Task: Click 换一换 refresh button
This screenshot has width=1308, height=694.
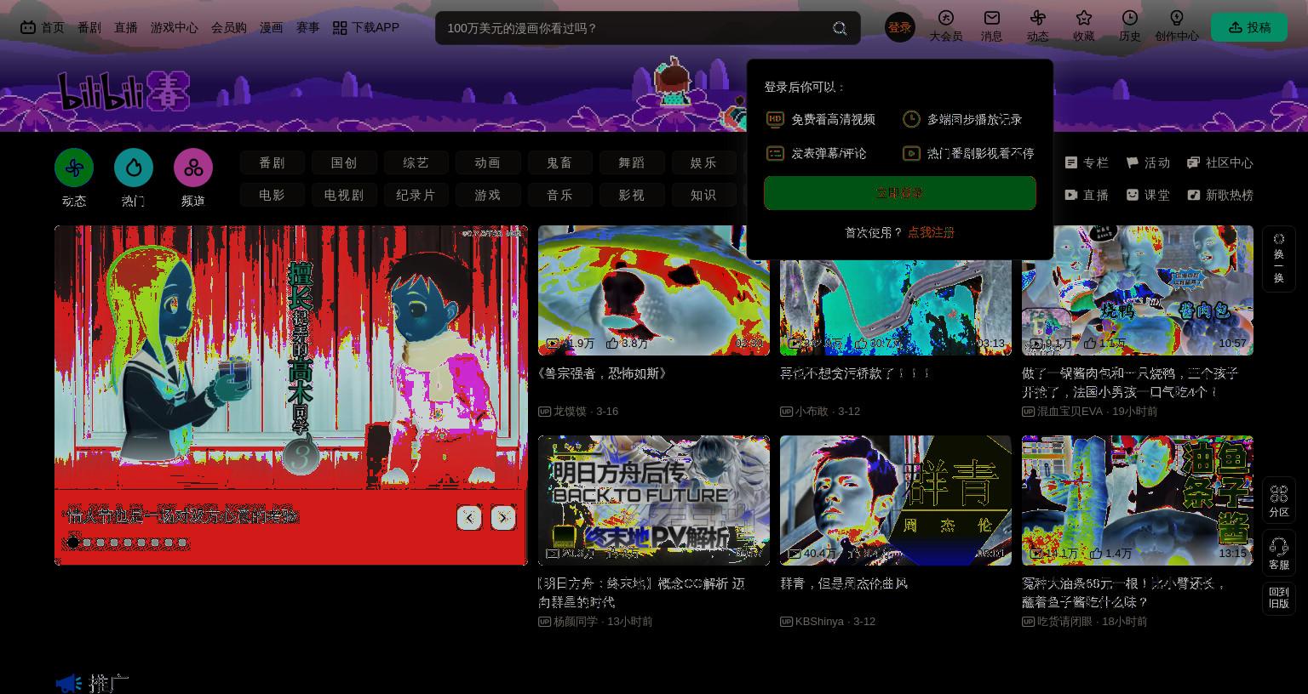Action: click(x=1279, y=259)
